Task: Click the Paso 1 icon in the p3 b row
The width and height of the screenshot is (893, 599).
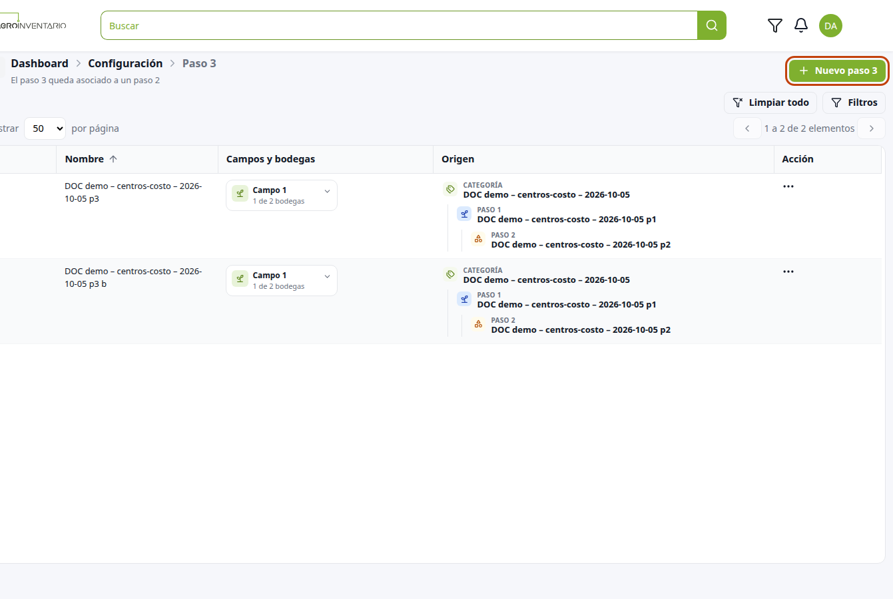Action: click(x=464, y=299)
